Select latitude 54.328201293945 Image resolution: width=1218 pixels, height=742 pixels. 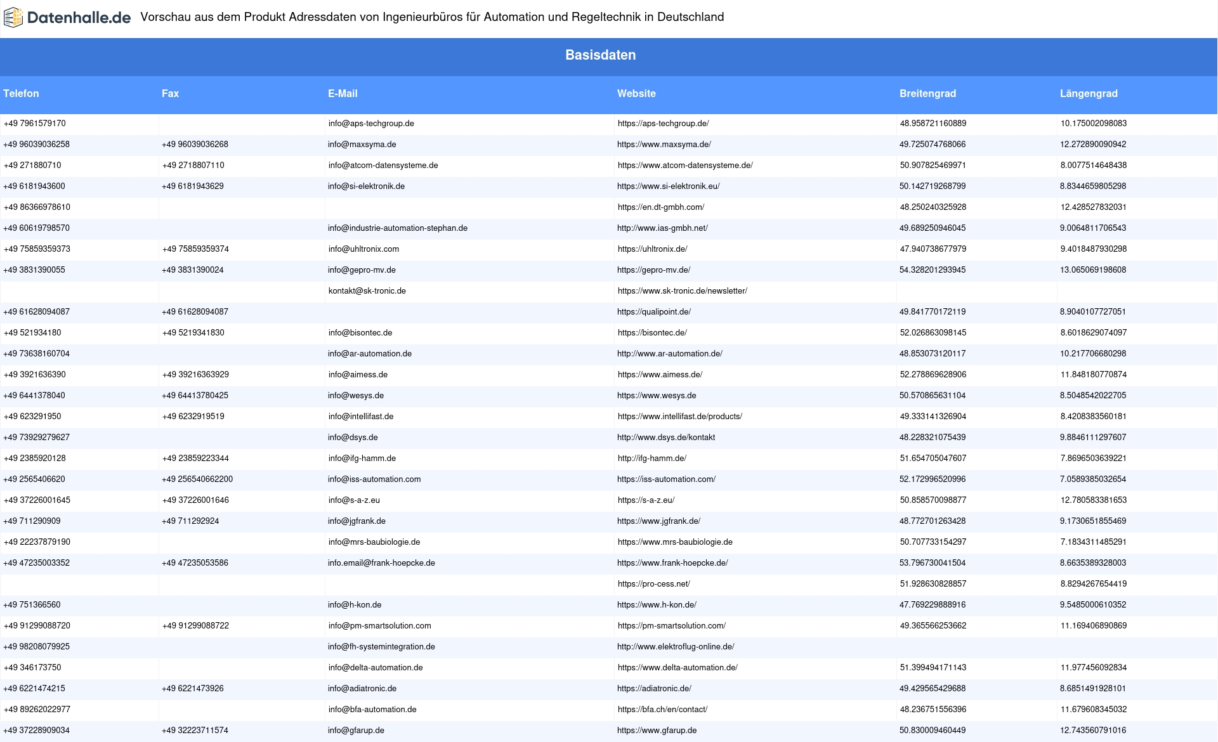[x=933, y=270]
